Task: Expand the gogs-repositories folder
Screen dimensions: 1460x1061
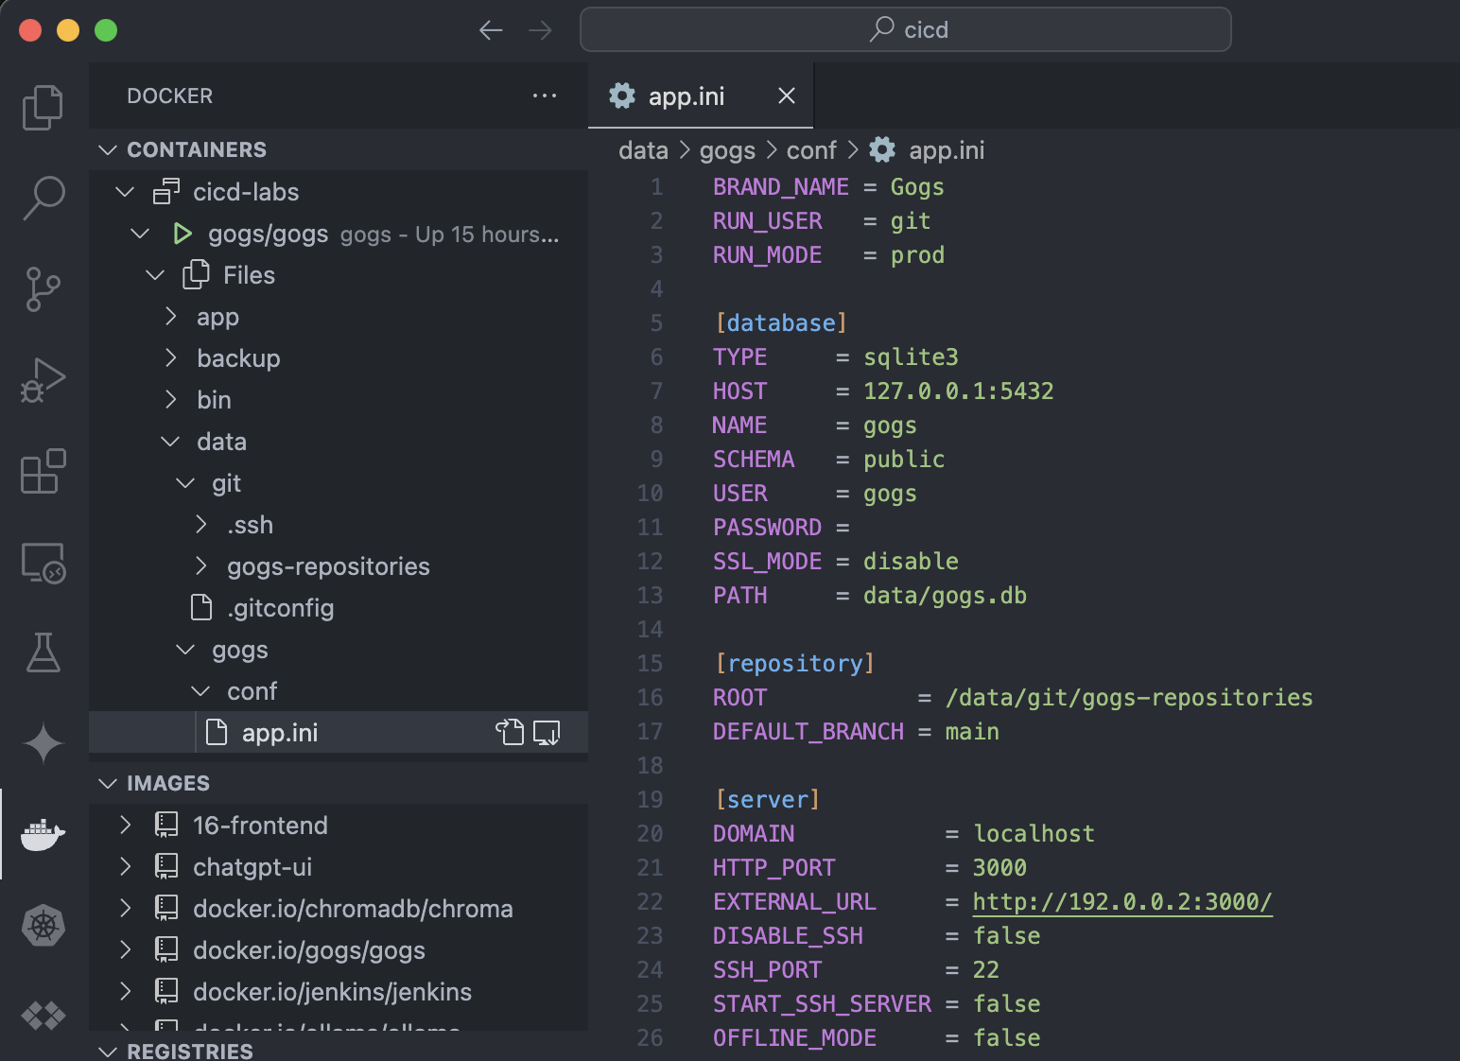Action: 200,566
